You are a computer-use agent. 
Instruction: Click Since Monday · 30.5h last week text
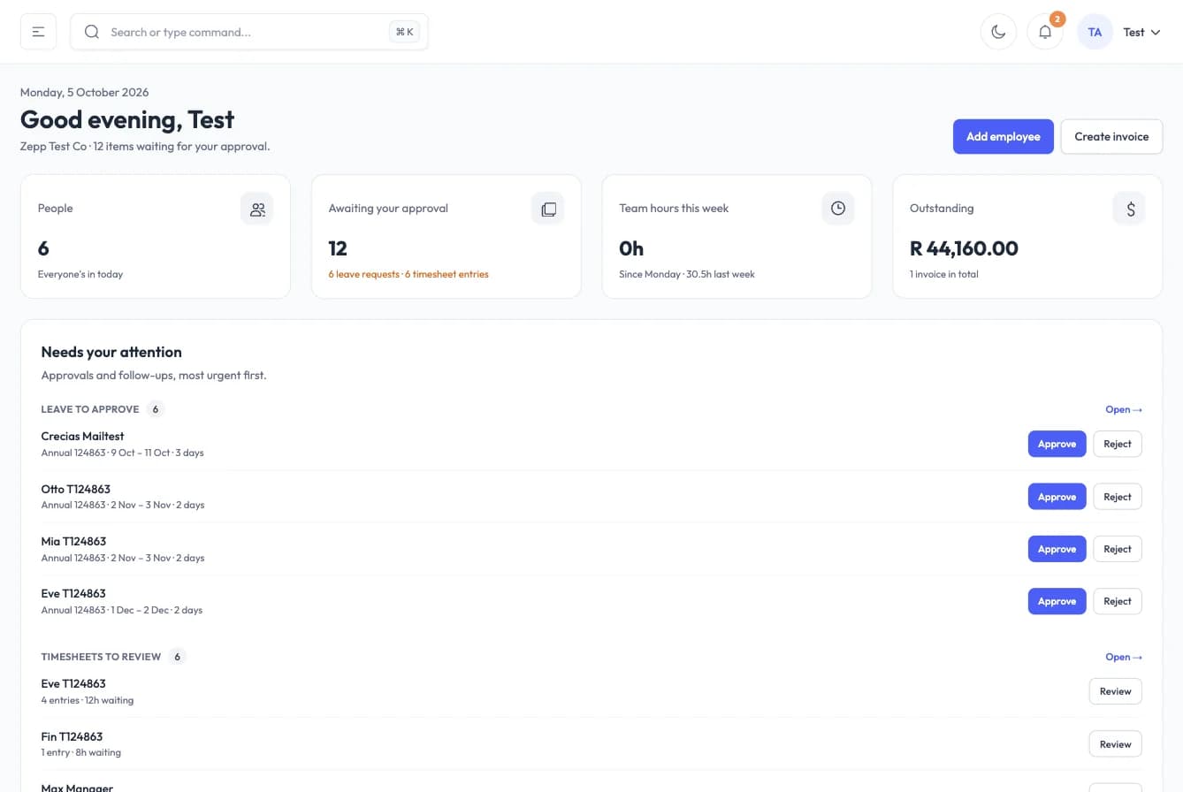pos(687,274)
